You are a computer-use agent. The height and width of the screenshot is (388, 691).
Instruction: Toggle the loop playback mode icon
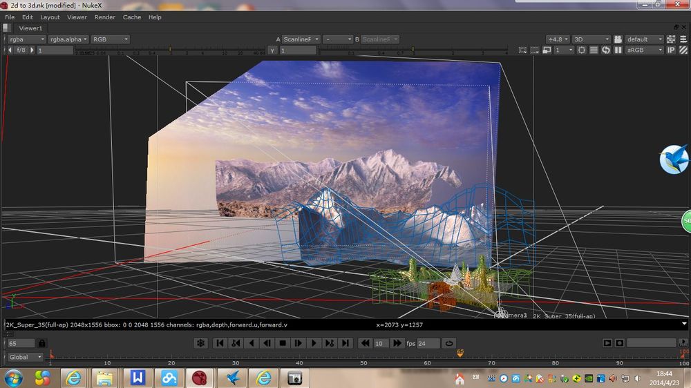point(449,343)
